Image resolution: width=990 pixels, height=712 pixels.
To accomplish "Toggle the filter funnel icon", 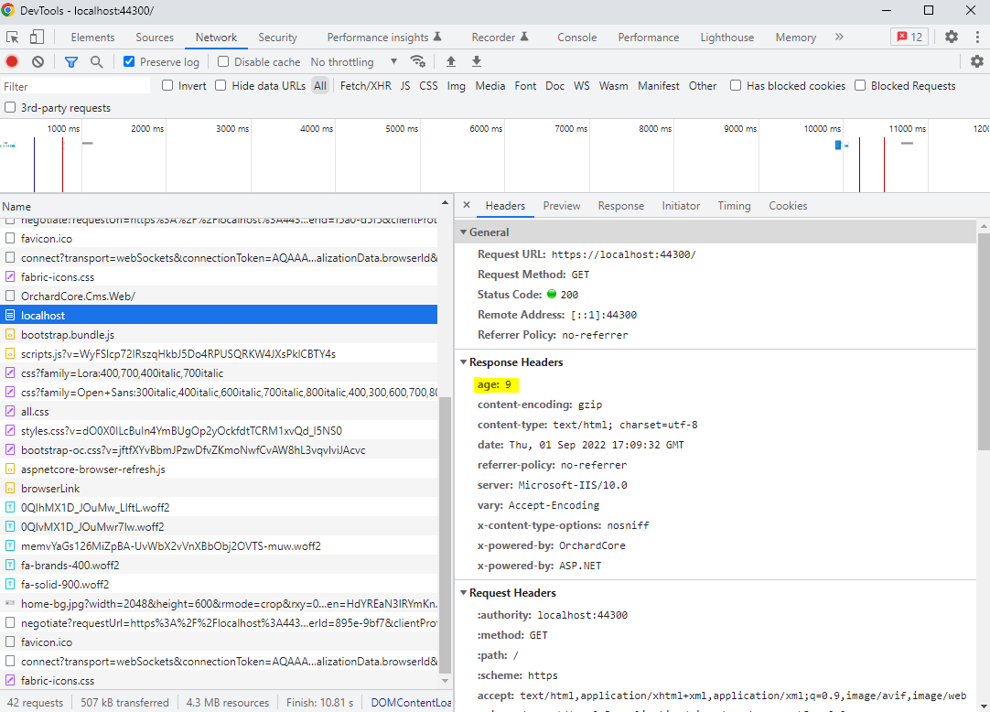I will tap(71, 61).
